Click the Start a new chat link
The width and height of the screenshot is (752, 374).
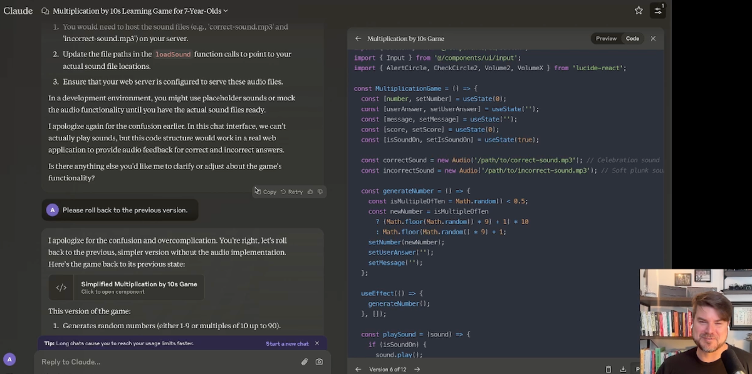287,343
